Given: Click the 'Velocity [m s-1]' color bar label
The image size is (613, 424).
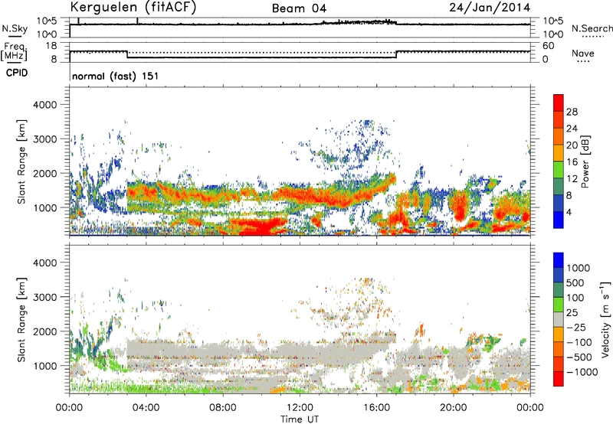Looking at the screenshot, I should [x=605, y=319].
